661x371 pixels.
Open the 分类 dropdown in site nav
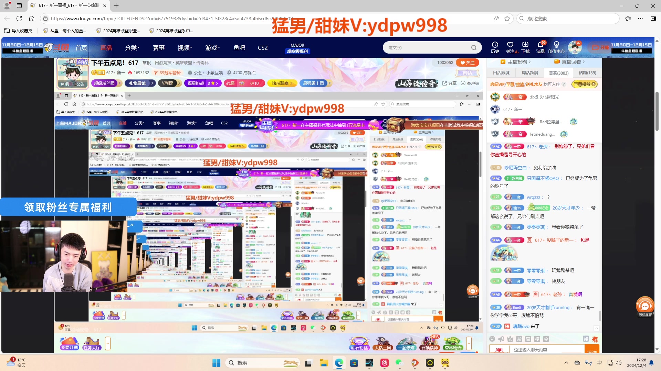[x=132, y=48]
